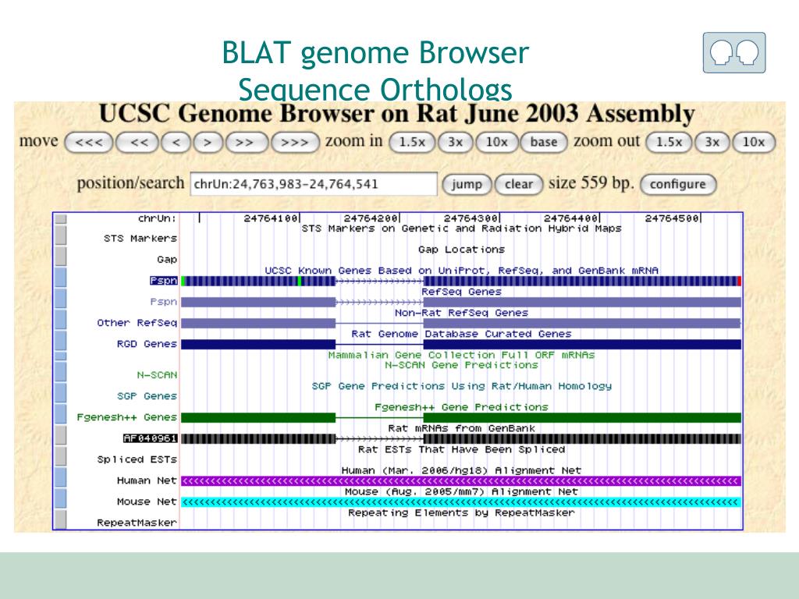Viewport: 799px width, 599px height.
Task: Click the cyan Mouse Net alignment bar
Action: point(461,502)
